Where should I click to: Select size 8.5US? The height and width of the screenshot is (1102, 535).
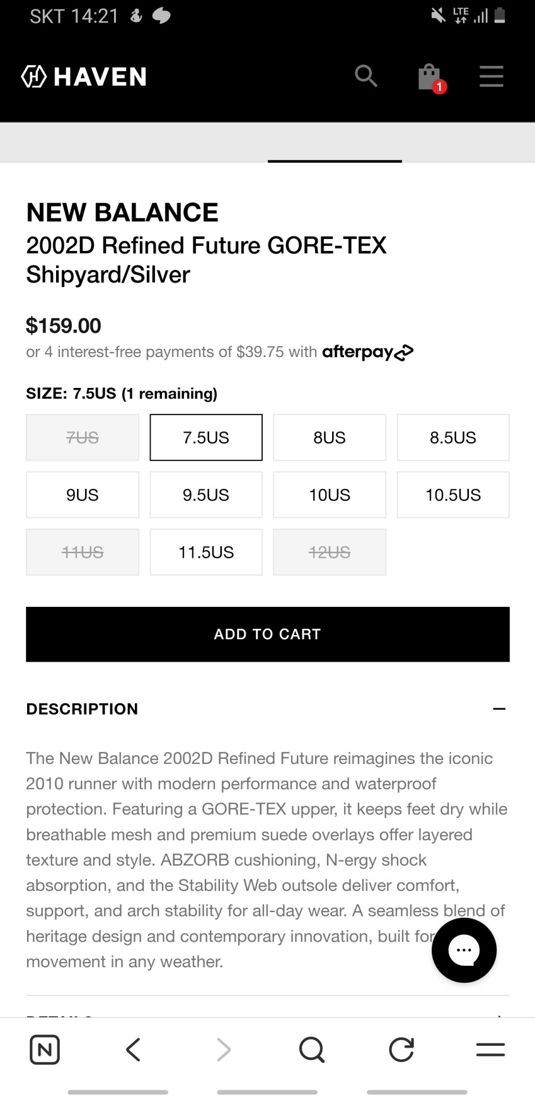(453, 438)
